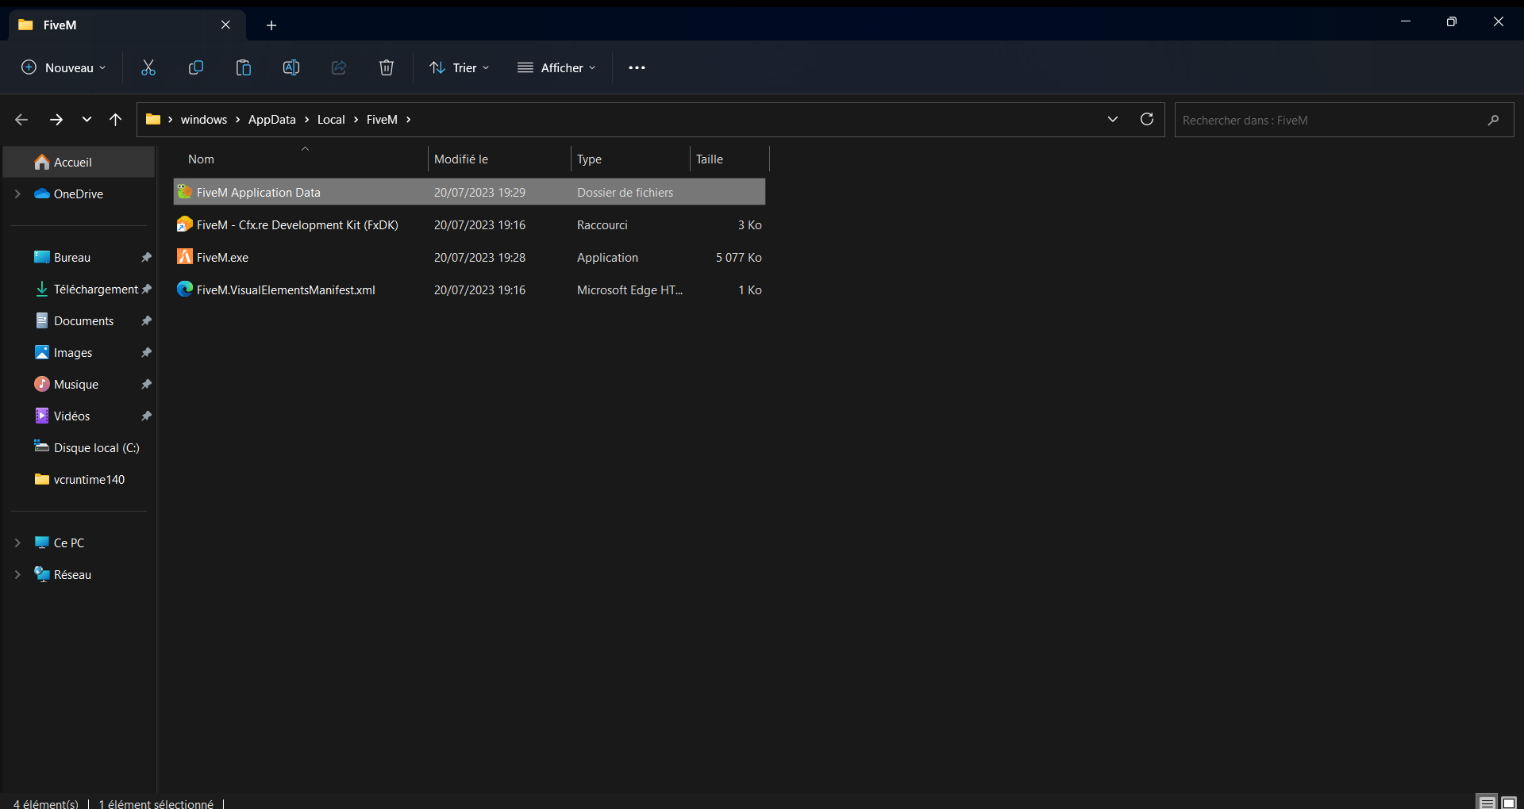Open the three-dot more options menu
This screenshot has height=809, width=1524.
pos(637,68)
